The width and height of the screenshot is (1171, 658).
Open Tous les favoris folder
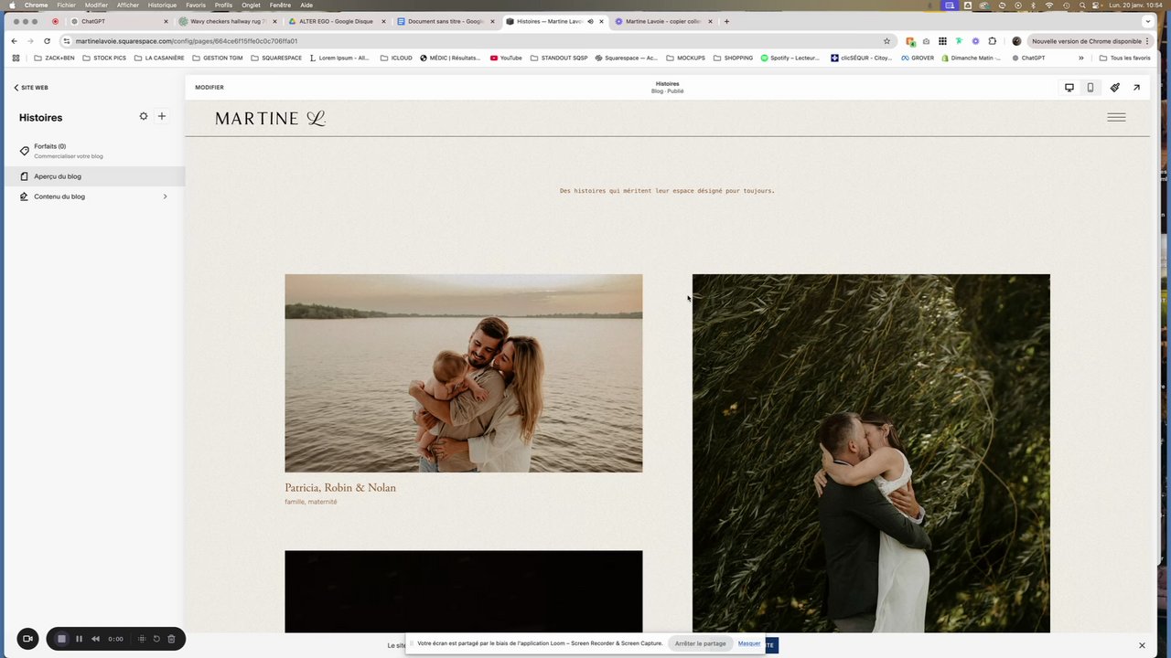1124,58
